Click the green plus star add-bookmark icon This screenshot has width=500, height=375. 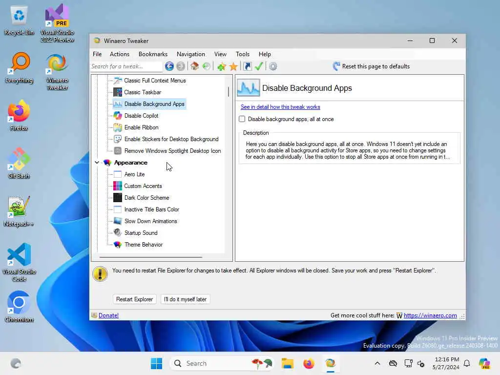[222, 66]
